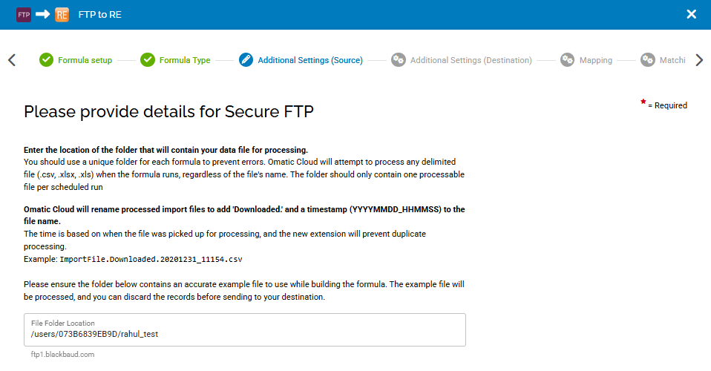Click the green checkmark for Formula Type
The height and width of the screenshot is (371, 711).
click(x=148, y=60)
